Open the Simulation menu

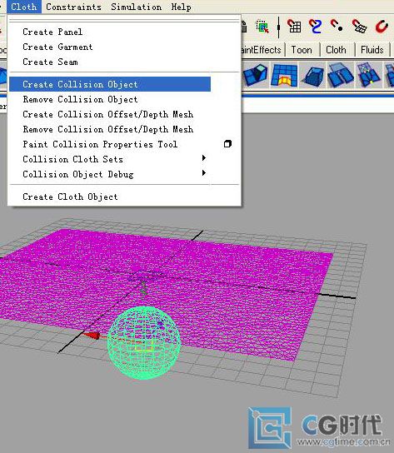point(136,7)
